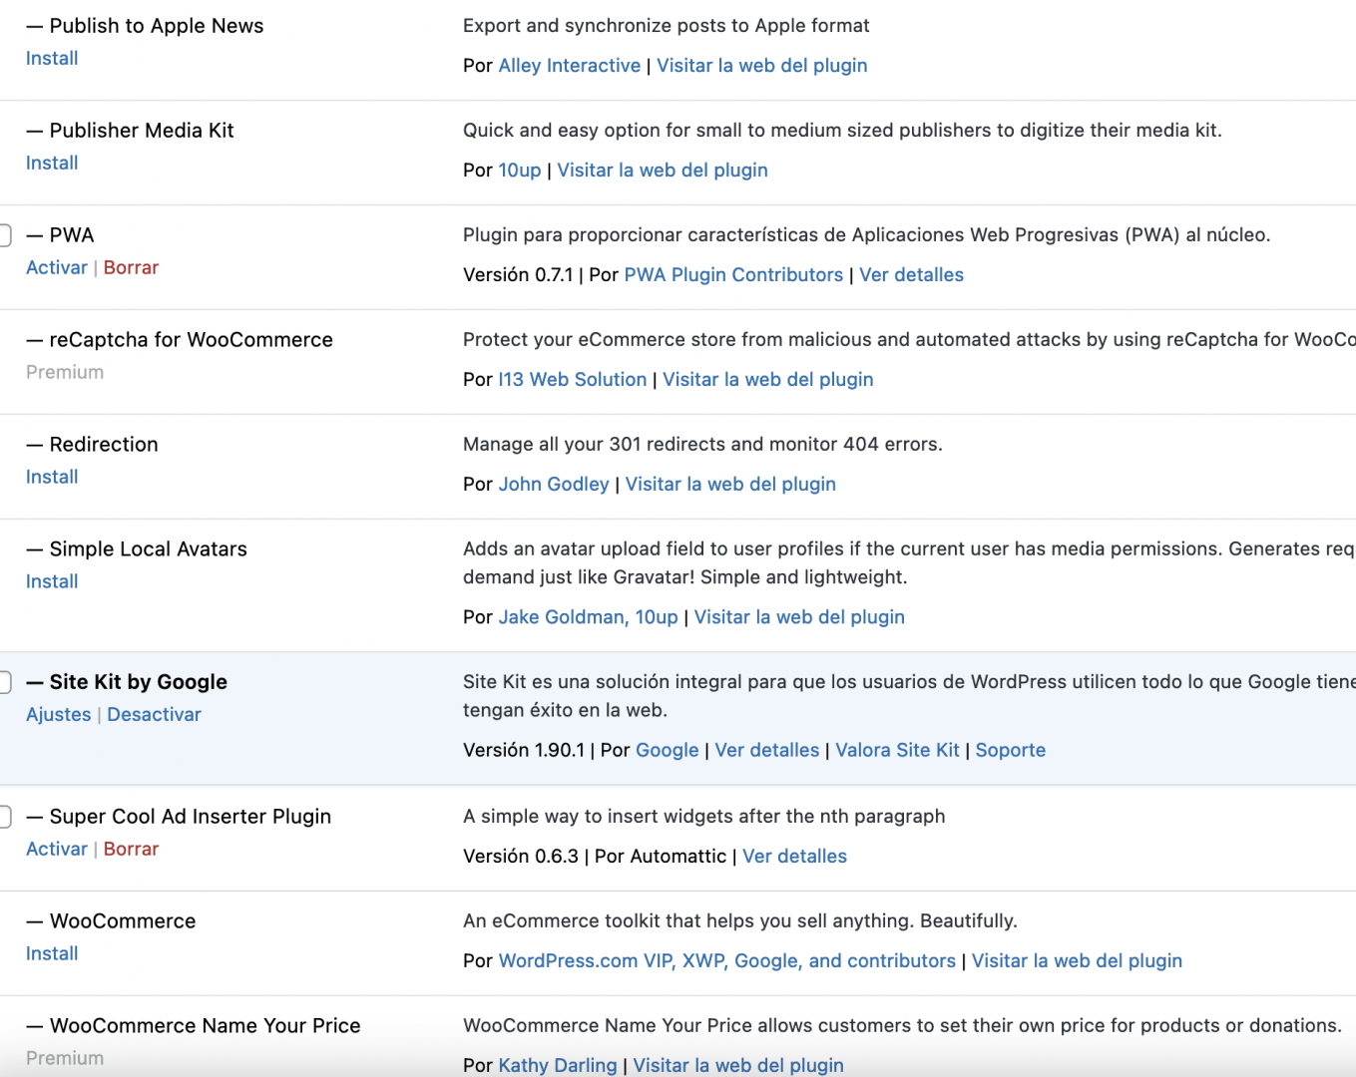Open WordPress.com VIP, XWP, Google contributors link
1356x1077 pixels.
tap(727, 960)
